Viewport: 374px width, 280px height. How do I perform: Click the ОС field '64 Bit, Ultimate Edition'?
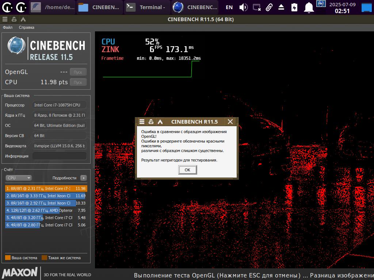point(60,125)
